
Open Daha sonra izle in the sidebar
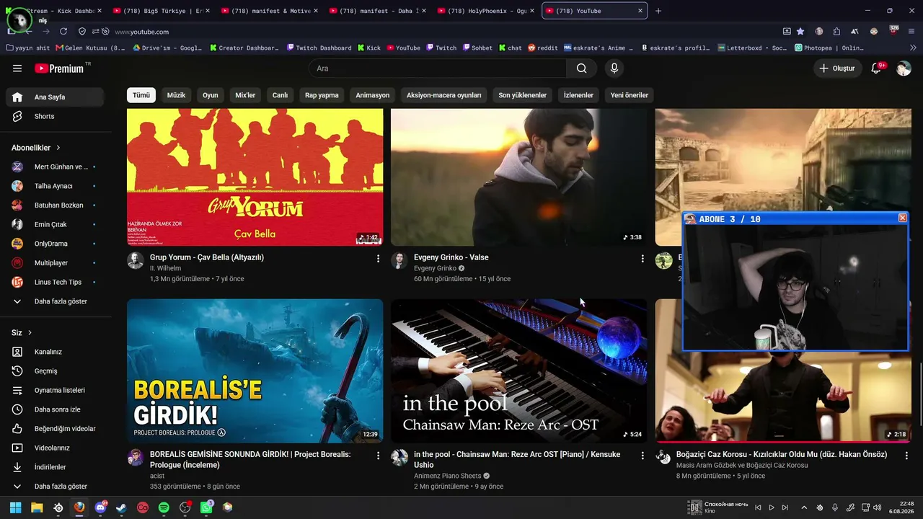click(x=58, y=409)
